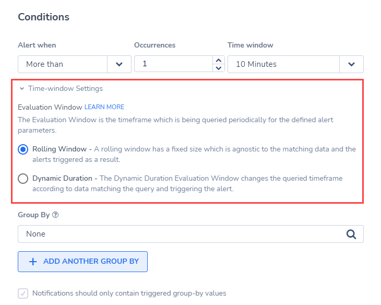This screenshot has height=305, width=381.
Task: Click the plus icon in Add Group By
Action: [33, 262]
